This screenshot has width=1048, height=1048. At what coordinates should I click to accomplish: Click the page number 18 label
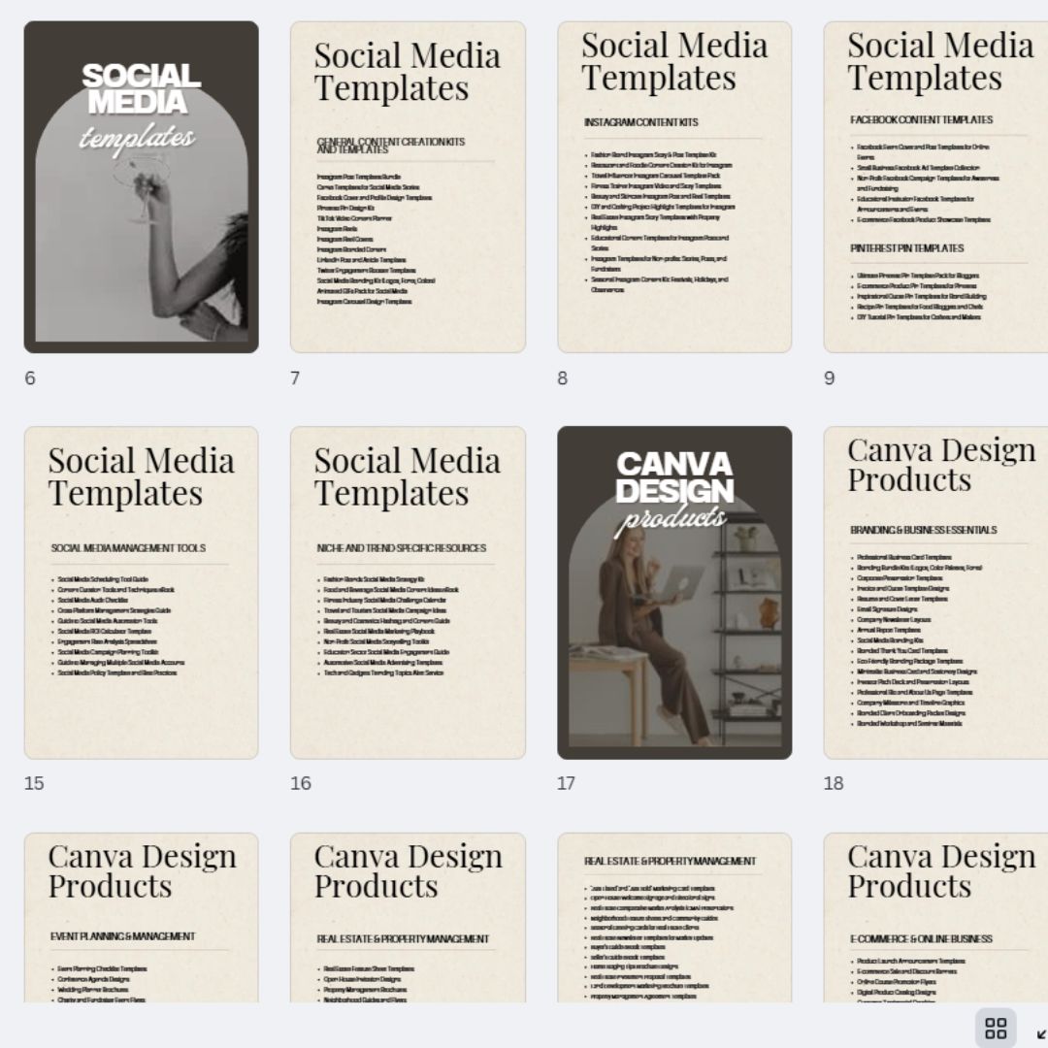(834, 783)
